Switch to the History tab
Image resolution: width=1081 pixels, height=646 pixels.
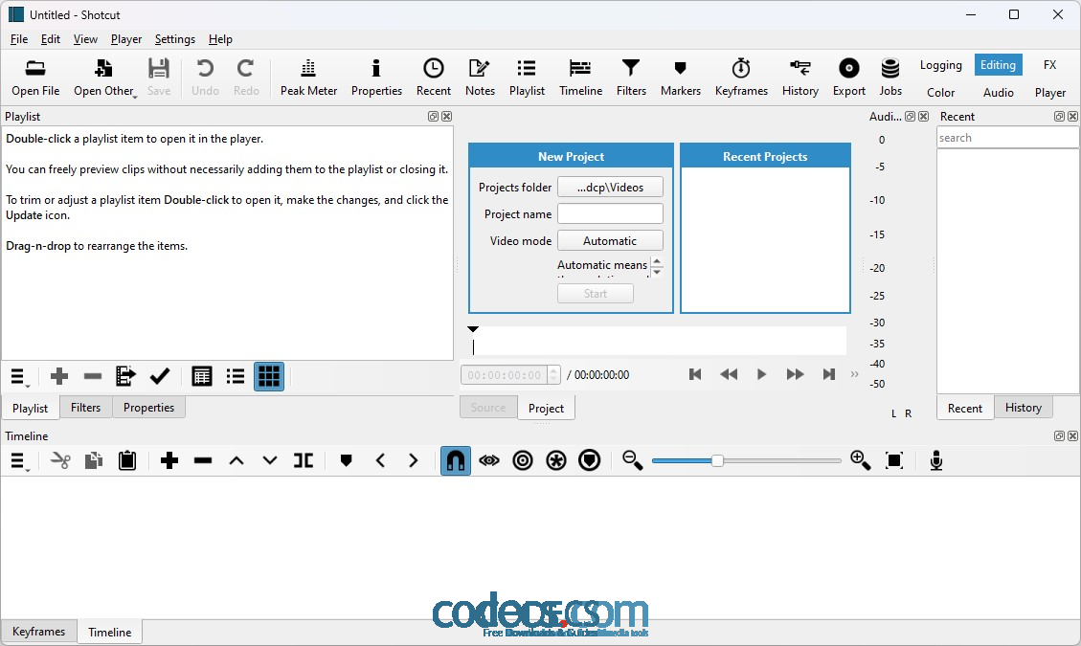[1024, 408]
